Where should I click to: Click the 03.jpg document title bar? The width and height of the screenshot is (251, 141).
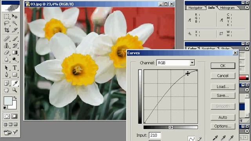99,4
